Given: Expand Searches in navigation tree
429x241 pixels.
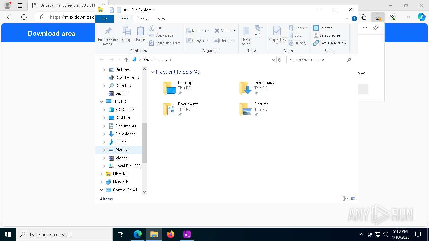Looking at the screenshot, I should coord(104,86).
